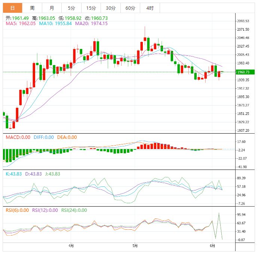Select the 日 daily chart tab
This screenshot has width=258, height=253.
tap(12, 8)
